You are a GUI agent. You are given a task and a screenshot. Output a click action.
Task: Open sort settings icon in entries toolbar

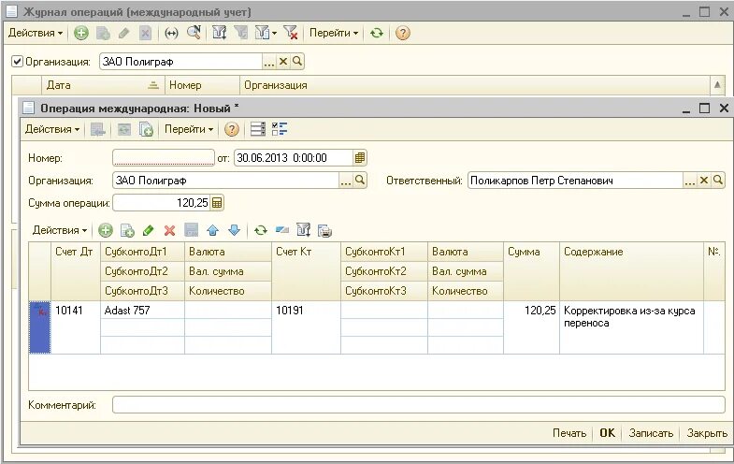pos(303,230)
